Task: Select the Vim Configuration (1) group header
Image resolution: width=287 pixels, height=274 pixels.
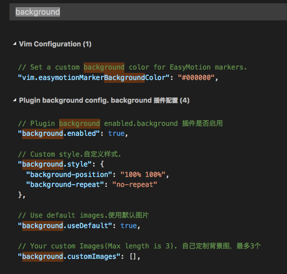Action: (55, 44)
